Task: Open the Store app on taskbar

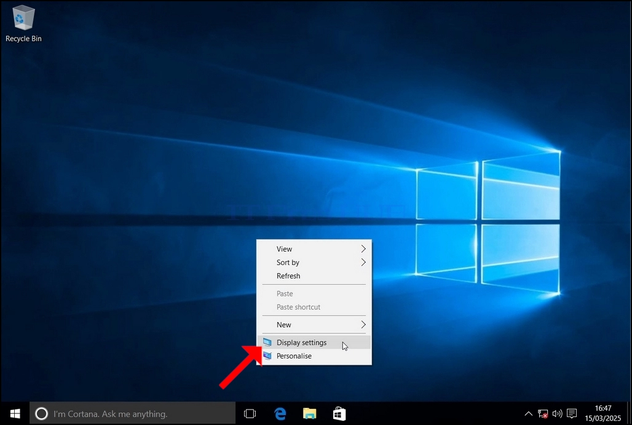Action: click(x=339, y=414)
